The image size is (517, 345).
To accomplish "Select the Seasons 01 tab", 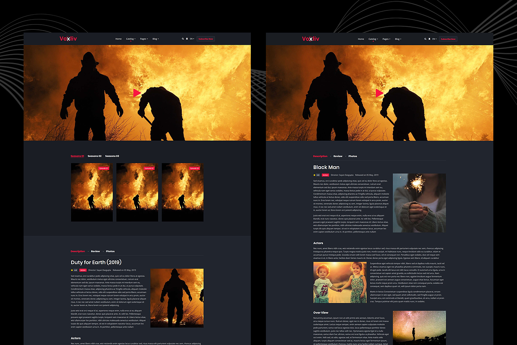I will (77, 156).
